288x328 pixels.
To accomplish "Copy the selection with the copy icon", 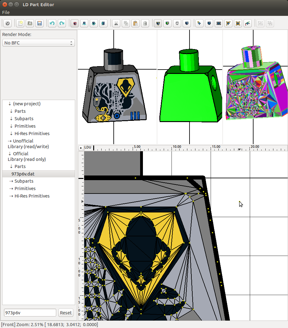I will click(126, 23).
